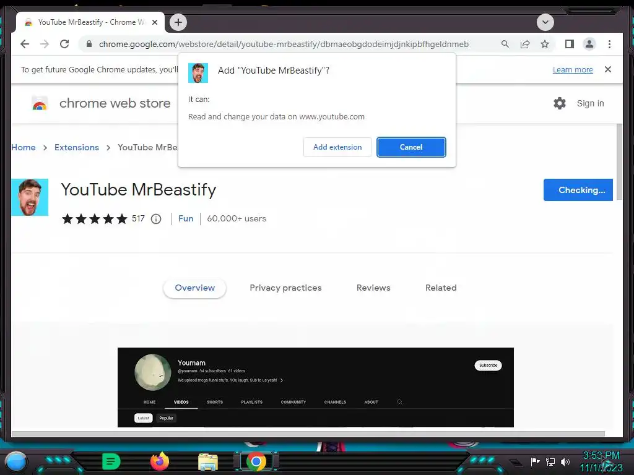
Task: Click the extension preview screenshot
Action: pos(316,387)
